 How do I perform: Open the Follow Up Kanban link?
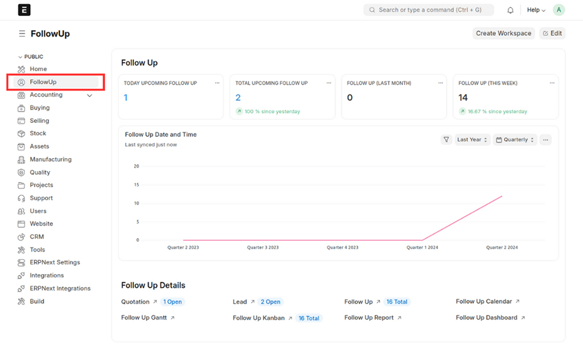click(258, 318)
